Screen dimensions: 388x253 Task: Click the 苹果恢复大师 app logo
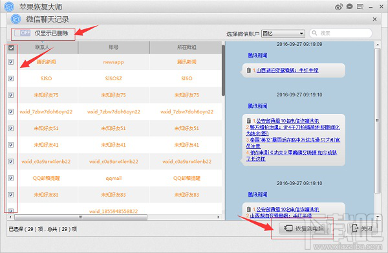(x=9, y=6)
